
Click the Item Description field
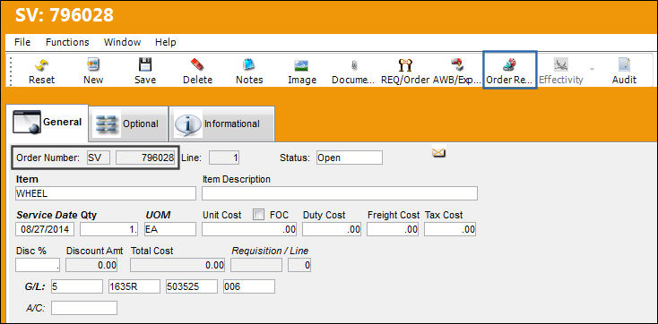(340, 193)
